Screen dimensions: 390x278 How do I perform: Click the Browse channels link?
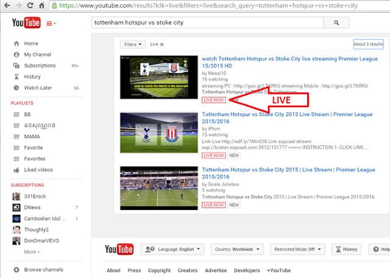(x=43, y=269)
